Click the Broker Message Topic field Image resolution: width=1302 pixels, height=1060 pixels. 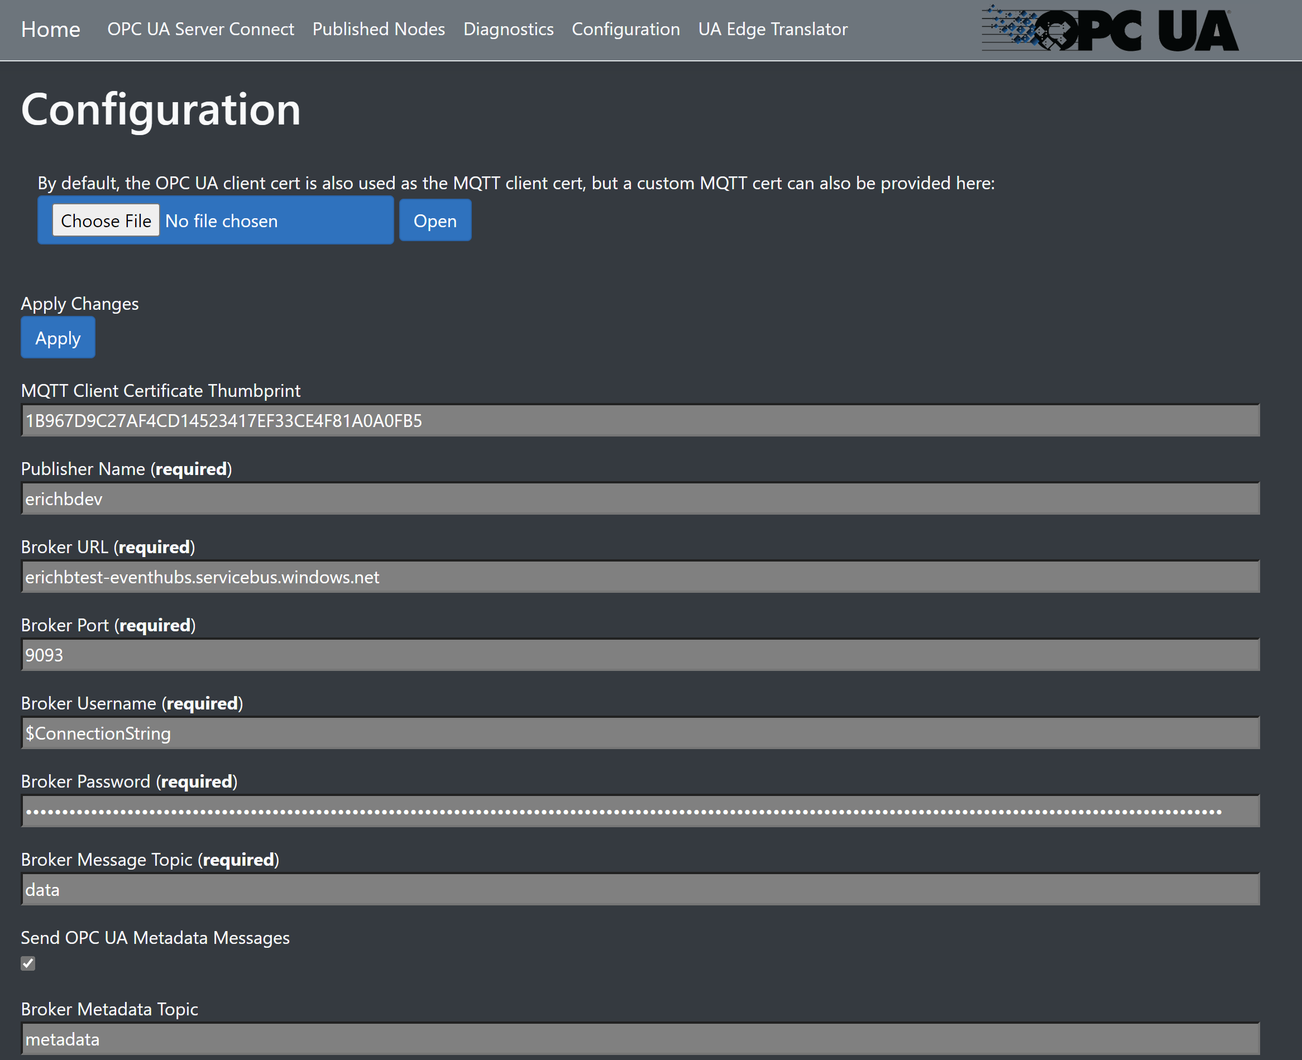click(x=640, y=889)
